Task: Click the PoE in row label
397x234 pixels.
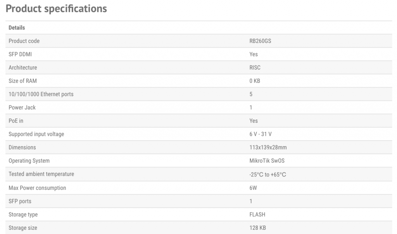Action: point(16,121)
